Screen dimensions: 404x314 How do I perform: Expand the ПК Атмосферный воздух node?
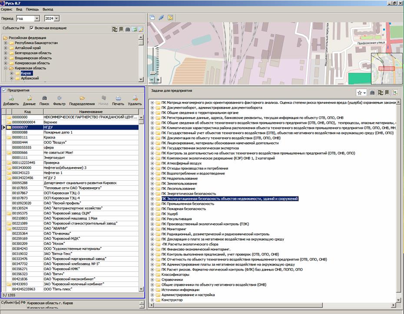[x=152, y=163]
